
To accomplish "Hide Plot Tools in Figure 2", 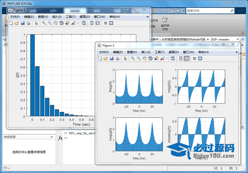I will (x=194, y=58).
